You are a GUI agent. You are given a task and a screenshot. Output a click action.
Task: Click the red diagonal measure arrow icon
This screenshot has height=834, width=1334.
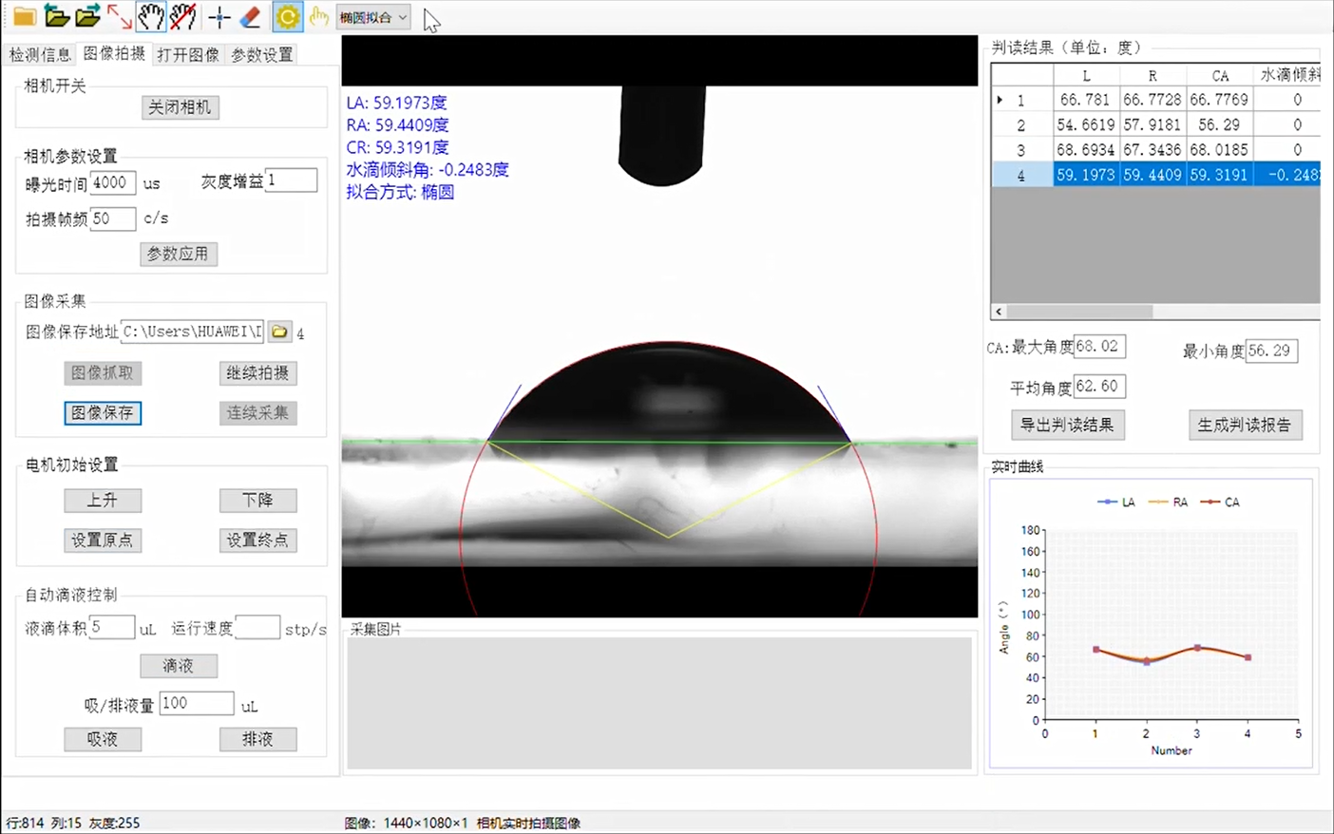click(119, 16)
